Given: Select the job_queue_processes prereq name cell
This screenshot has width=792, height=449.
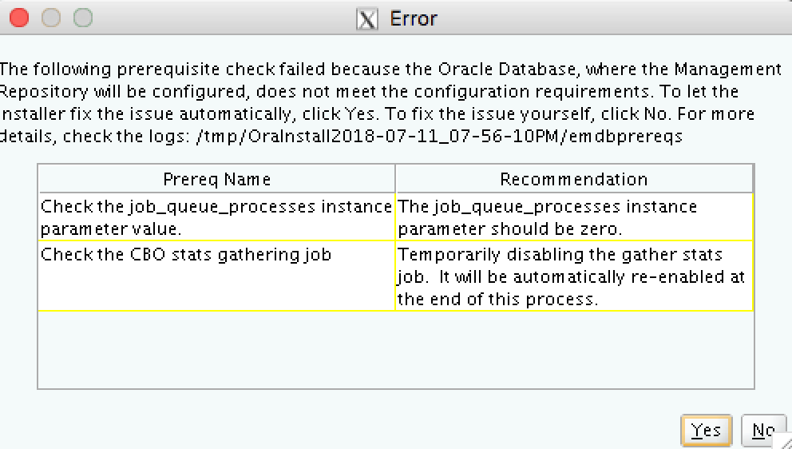Looking at the screenshot, I should tap(216, 217).
